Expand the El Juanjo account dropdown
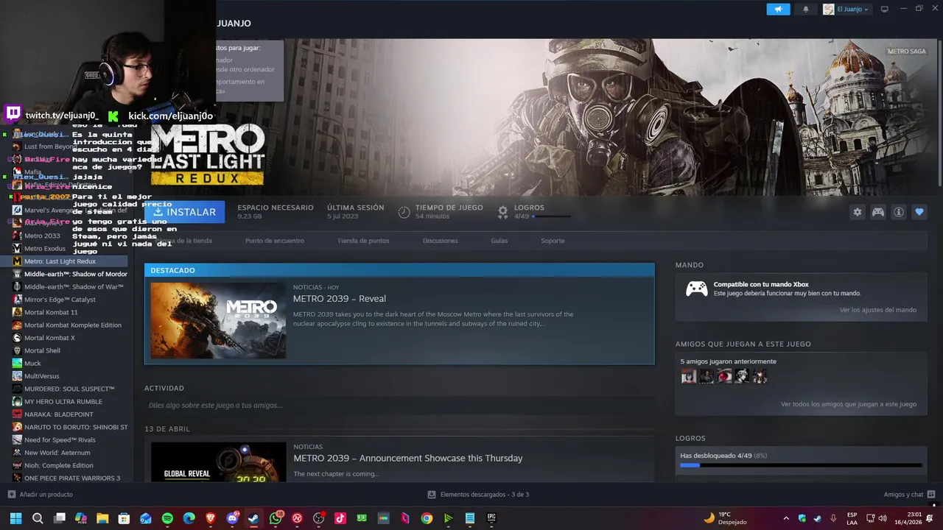Screen dimensions: 943x530 pyautogui.click(x=846, y=10)
